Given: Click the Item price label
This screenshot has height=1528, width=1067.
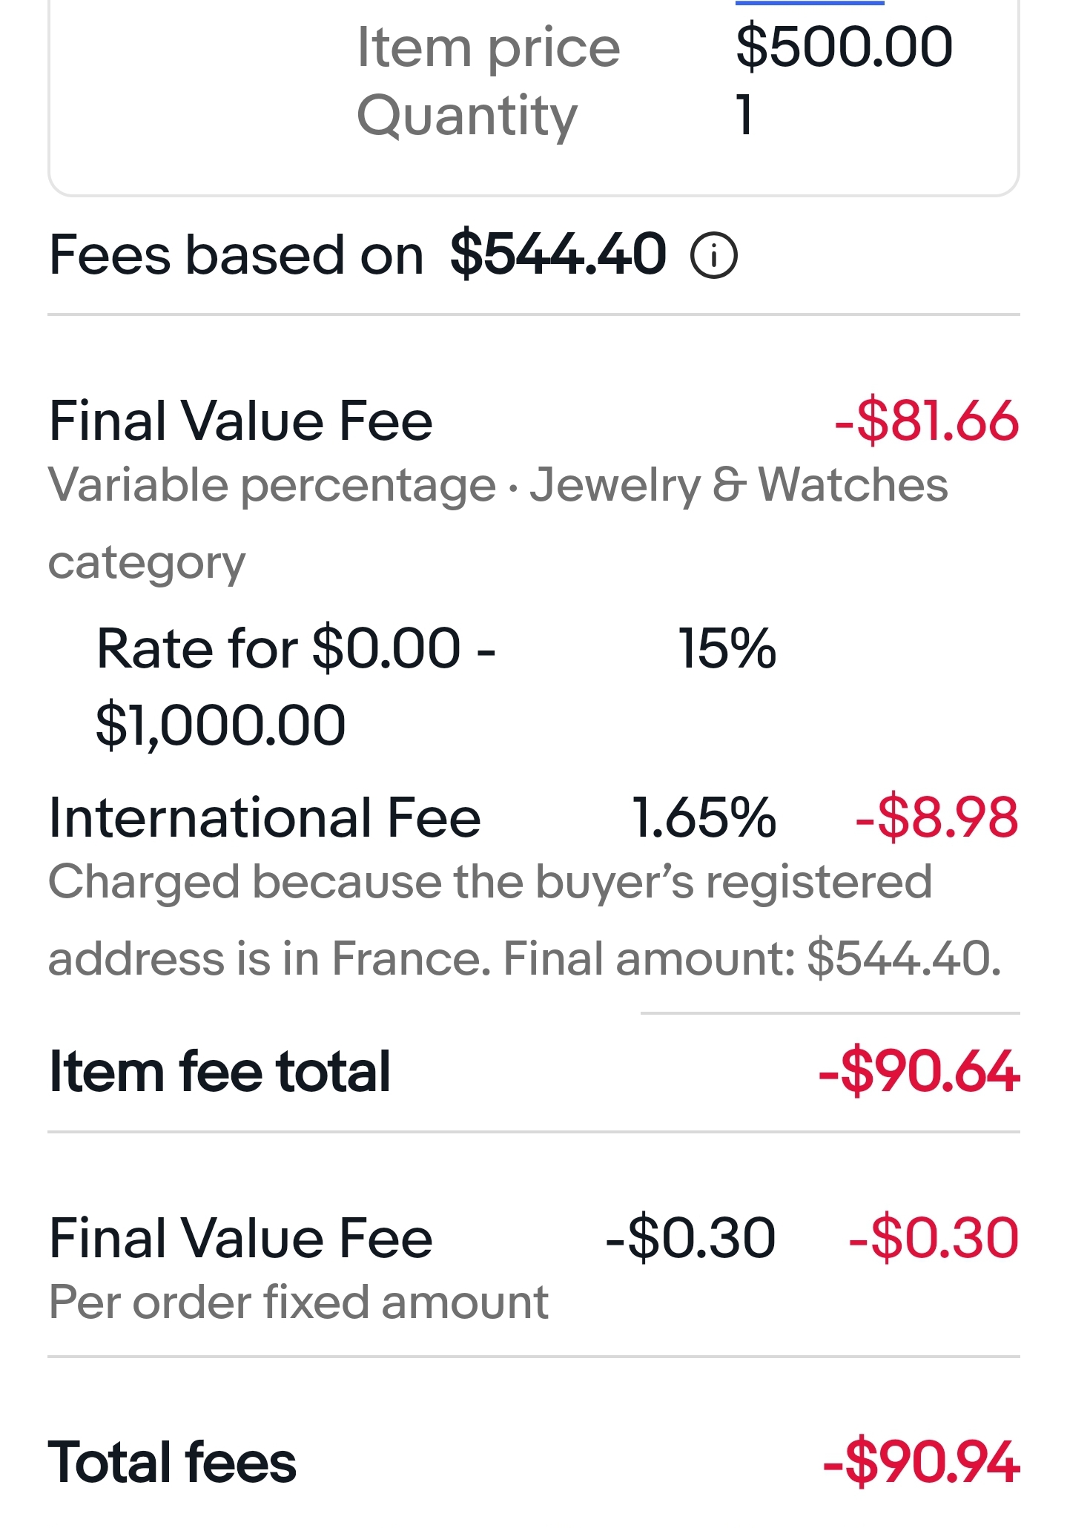Looking at the screenshot, I should 488,47.
